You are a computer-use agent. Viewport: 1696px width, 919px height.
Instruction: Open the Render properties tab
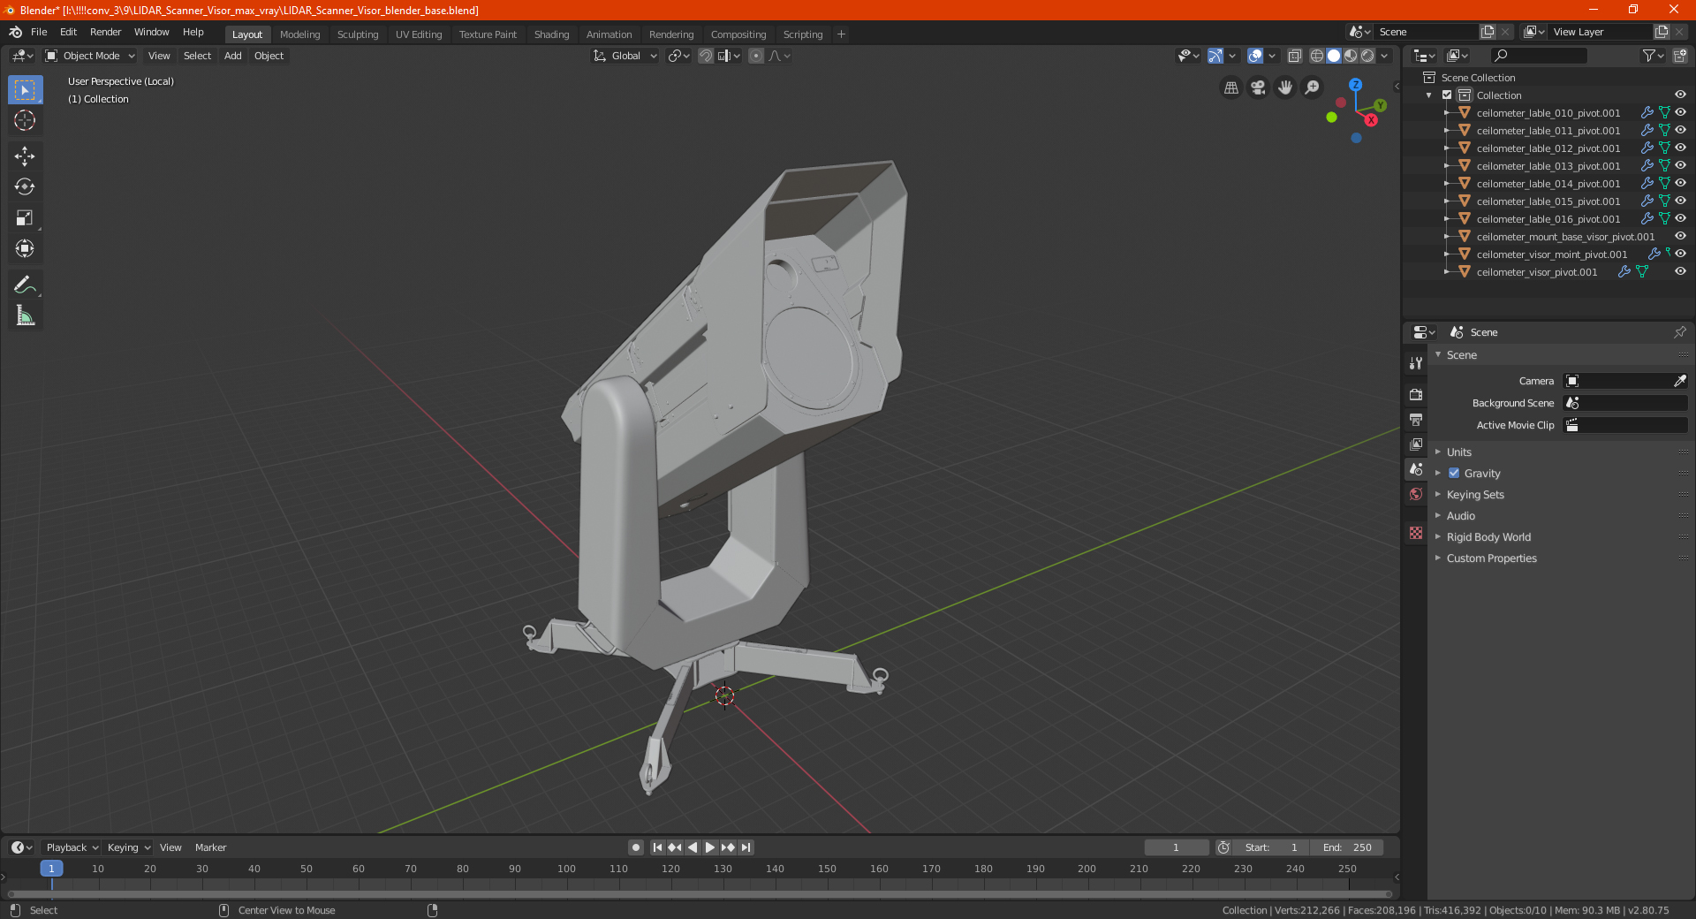[1416, 394]
